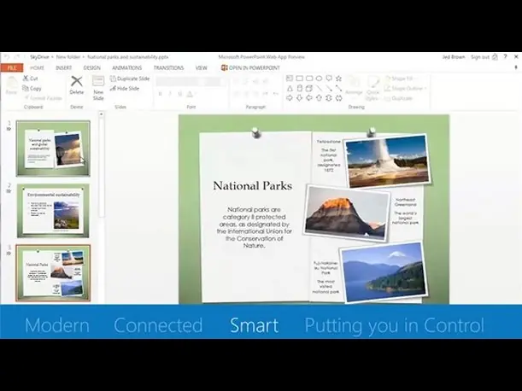Select the 5-point star shape
The width and height of the screenshot is (522, 391).
pyautogui.click(x=338, y=79)
